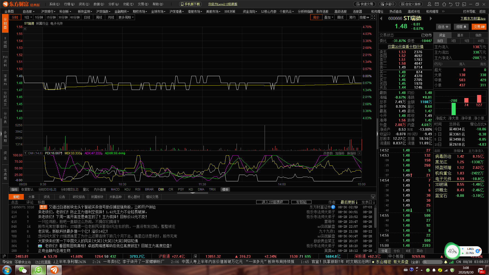Open the 全球市场 dropdown menu

click(x=158, y=11)
